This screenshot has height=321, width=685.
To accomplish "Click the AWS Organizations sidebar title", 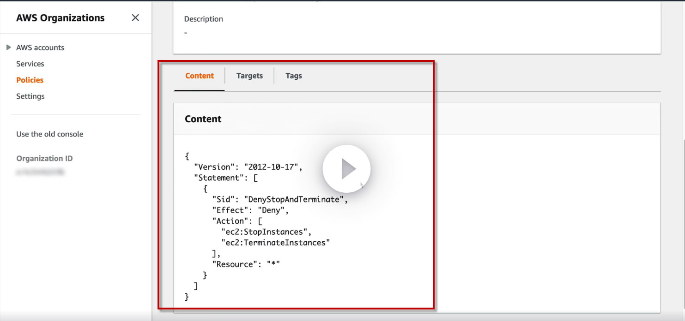I will [61, 18].
